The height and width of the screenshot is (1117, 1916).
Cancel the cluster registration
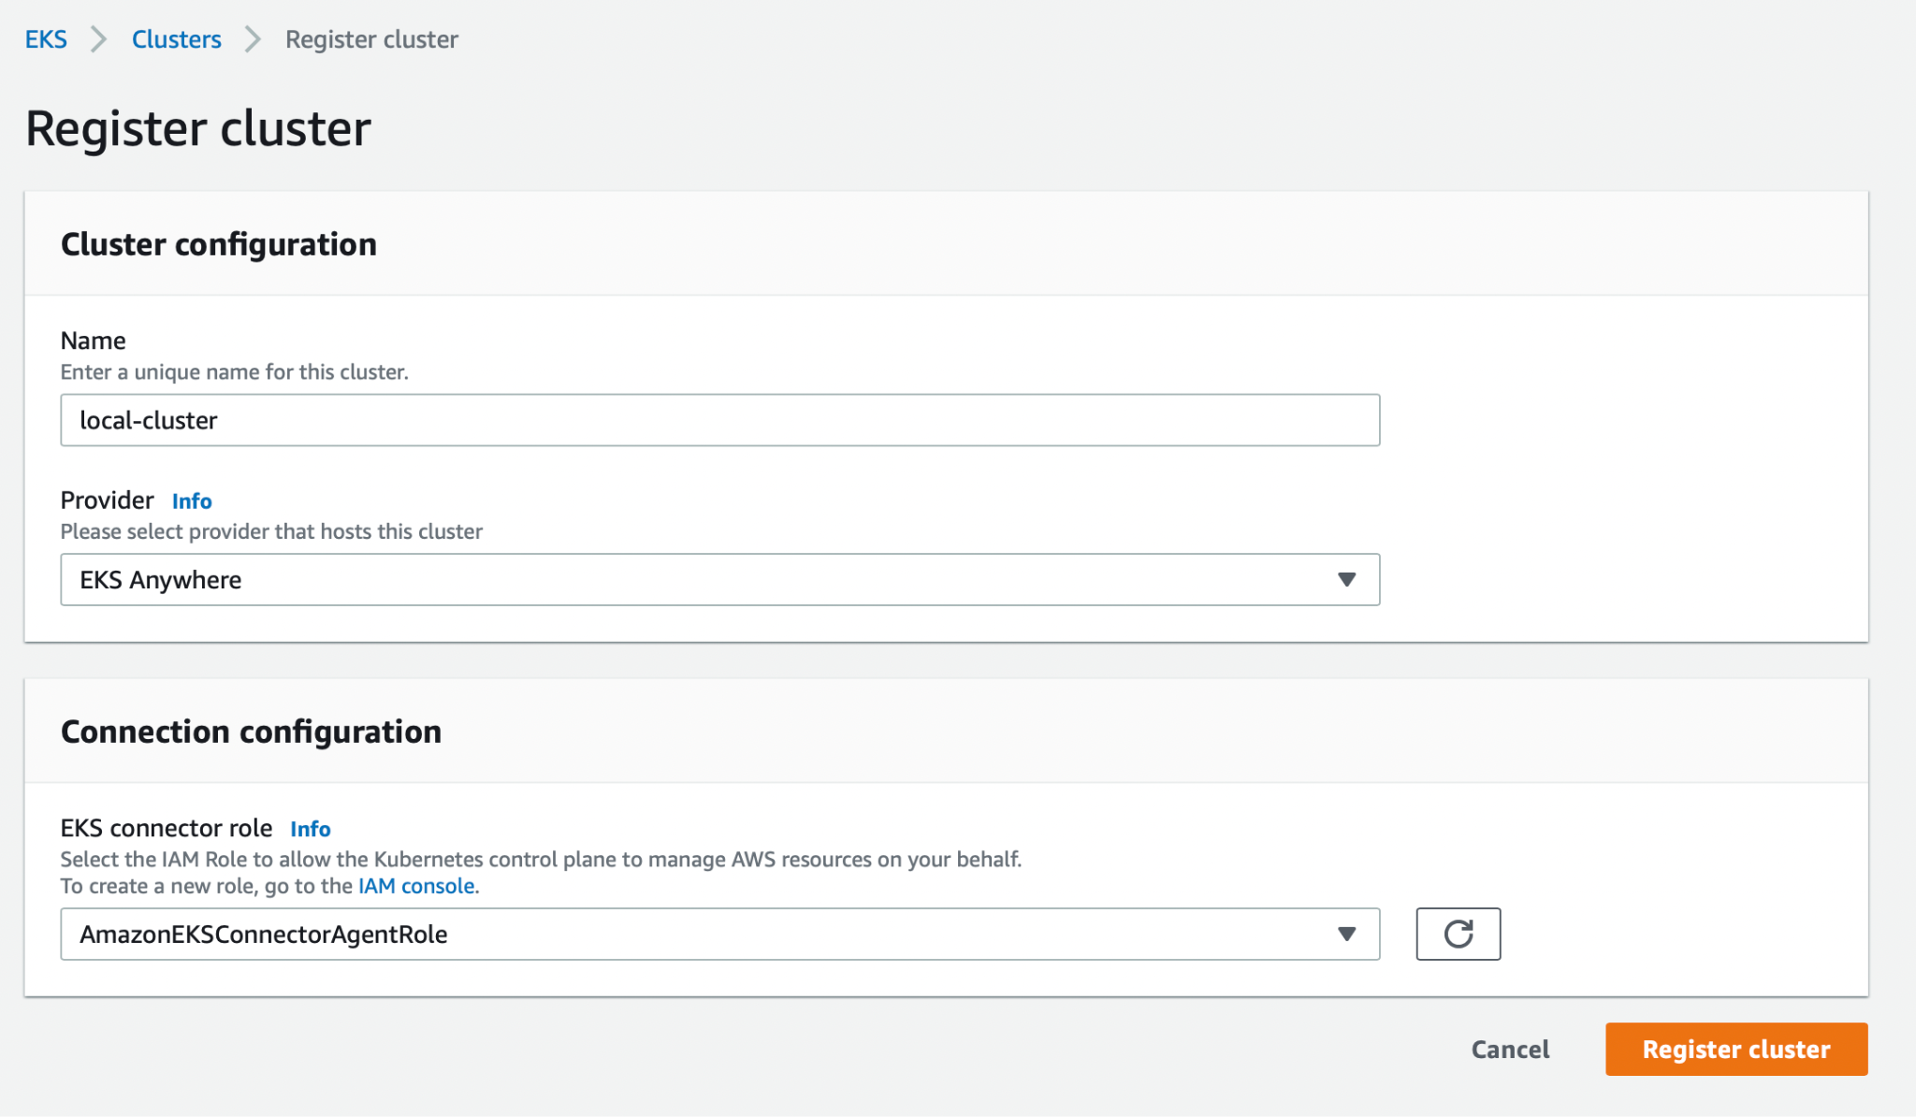pyautogui.click(x=1510, y=1049)
